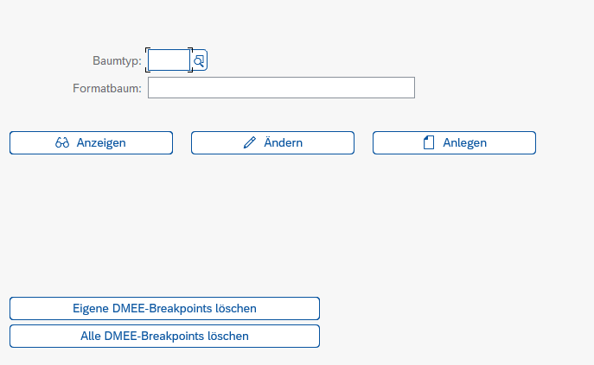Click the Baumtyp label
594x365 pixels.
pos(117,60)
